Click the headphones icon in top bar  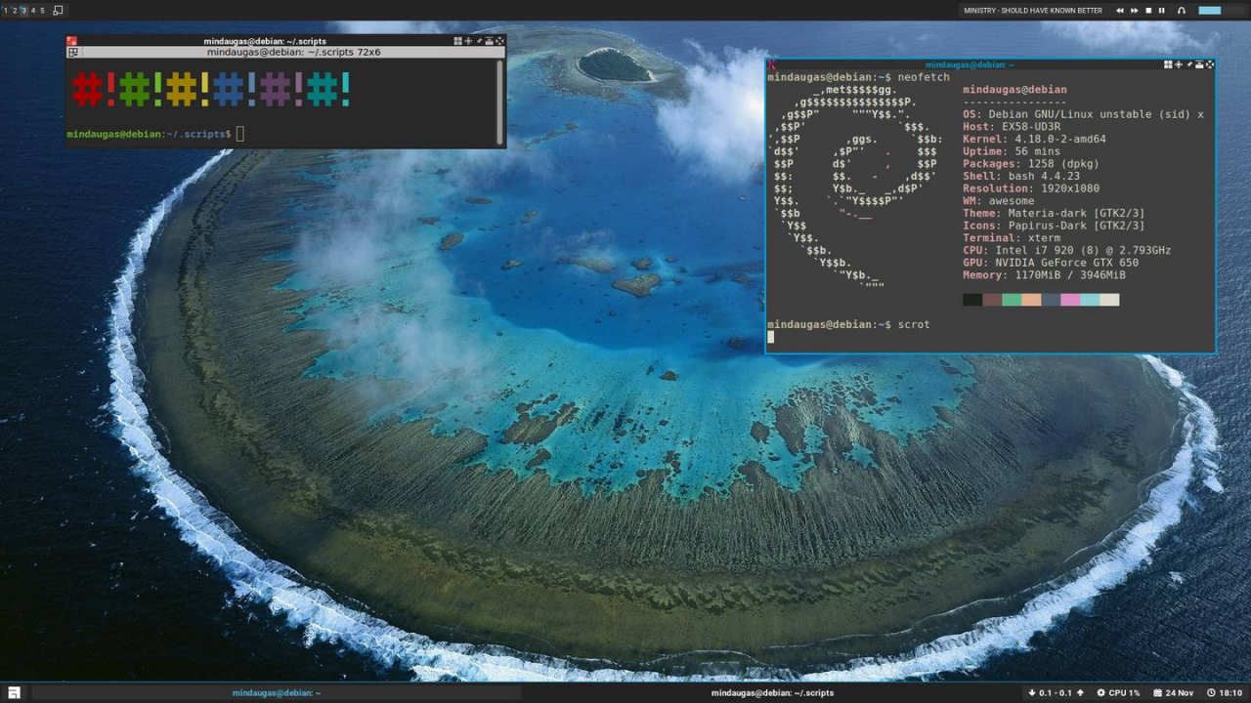pyautogui.click(x=1181, y=10)
